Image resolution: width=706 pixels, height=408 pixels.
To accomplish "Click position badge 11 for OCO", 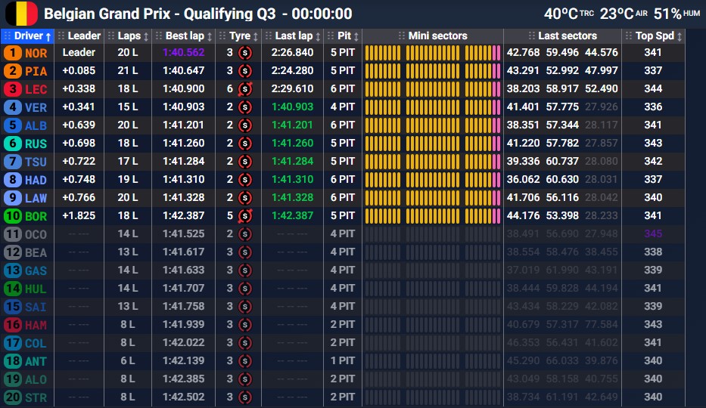I will coord(13,234).
